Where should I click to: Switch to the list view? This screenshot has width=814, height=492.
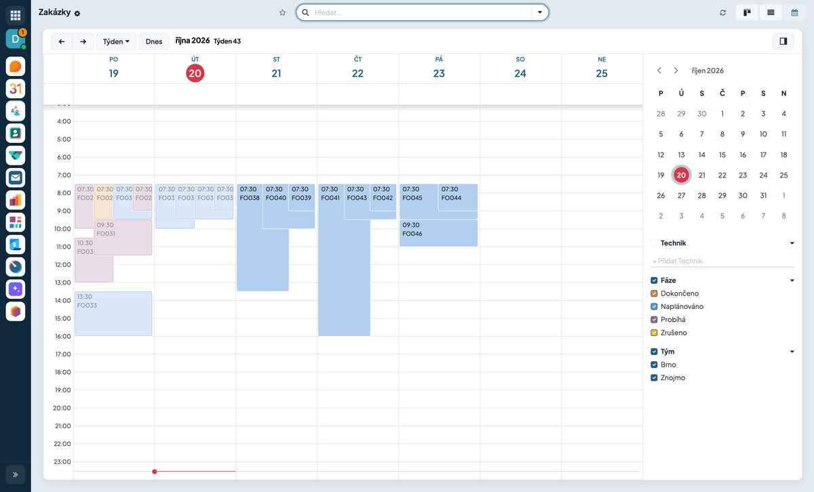coord(771,12)
